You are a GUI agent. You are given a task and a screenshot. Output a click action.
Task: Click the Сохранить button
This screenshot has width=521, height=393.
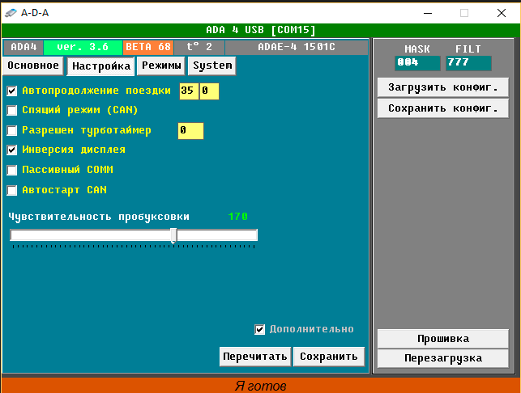click(x=329, y=357)
